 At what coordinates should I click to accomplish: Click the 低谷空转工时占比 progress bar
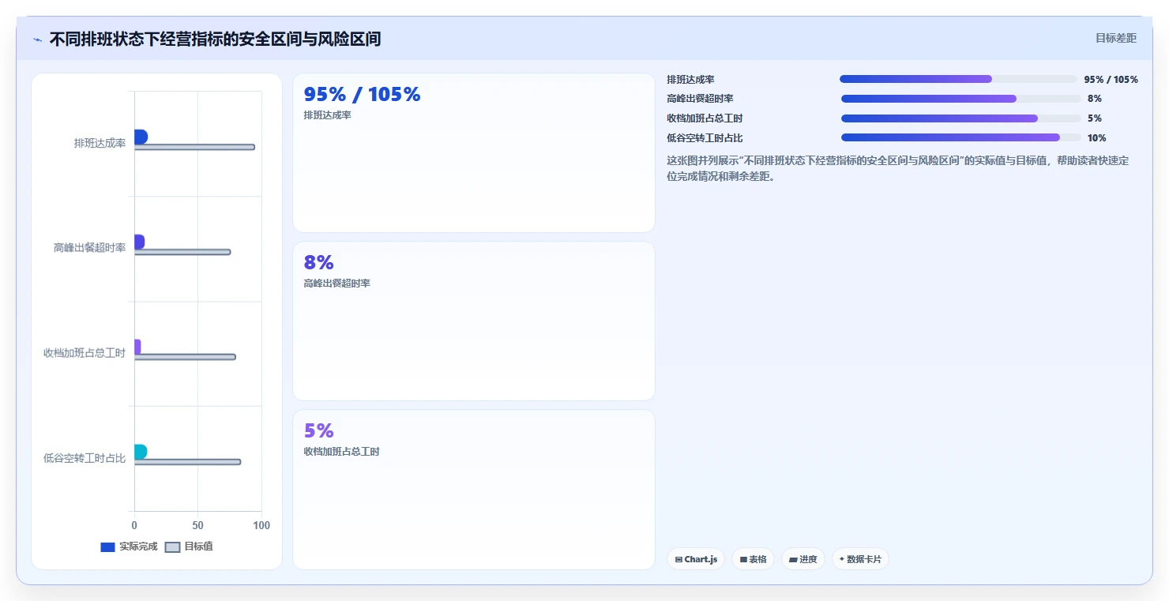961,137
